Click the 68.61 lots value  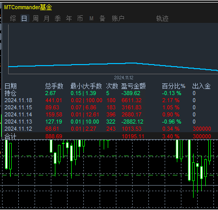[52, 129]
